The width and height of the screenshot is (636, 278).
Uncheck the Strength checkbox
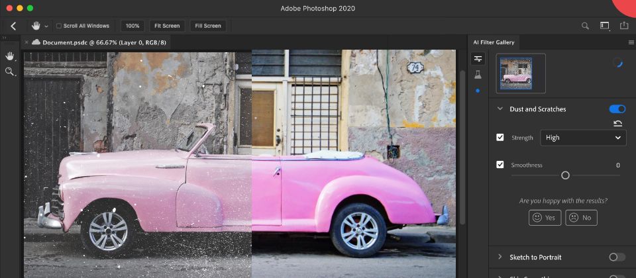[x=500, y=138]
